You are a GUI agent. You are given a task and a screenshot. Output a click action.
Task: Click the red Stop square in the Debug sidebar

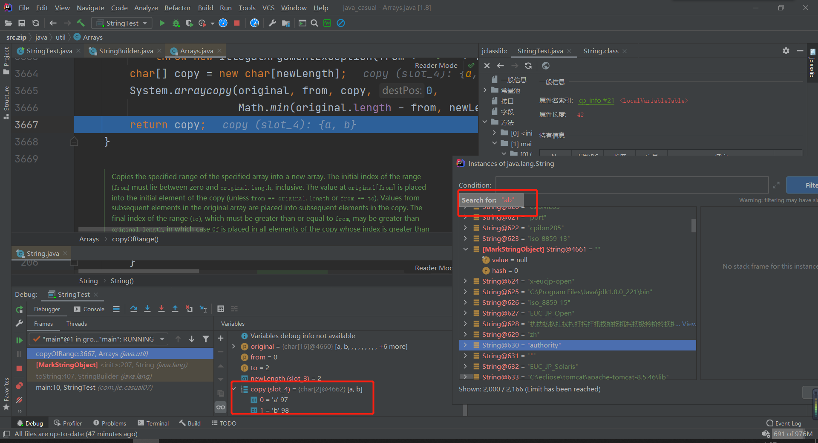pos(19,368)
